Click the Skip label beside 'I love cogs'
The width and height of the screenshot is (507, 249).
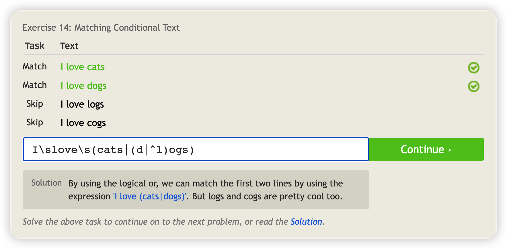coord(35,122)
